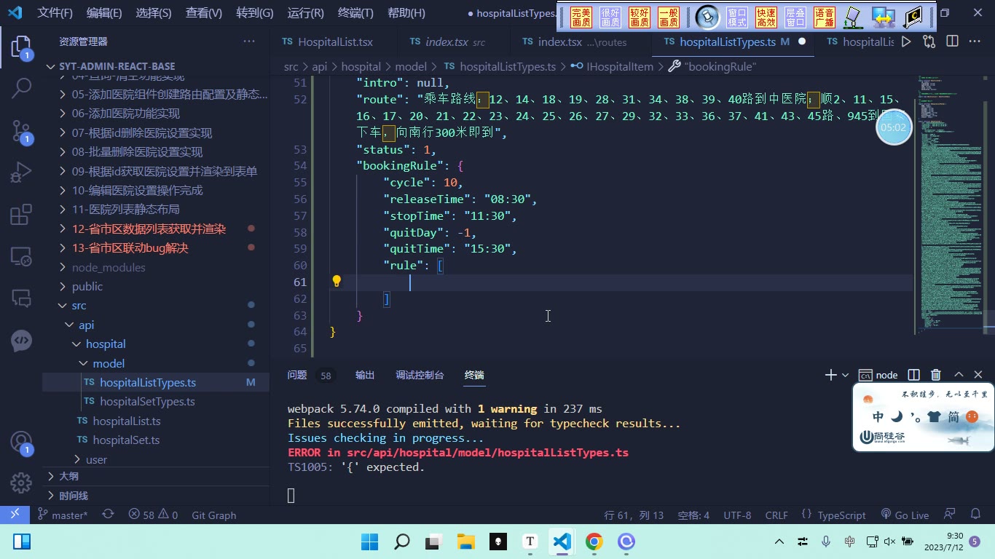Click the 完美画质 quality button
The height and width of the screenshot is (559, 995).
[x=581, y=17]
